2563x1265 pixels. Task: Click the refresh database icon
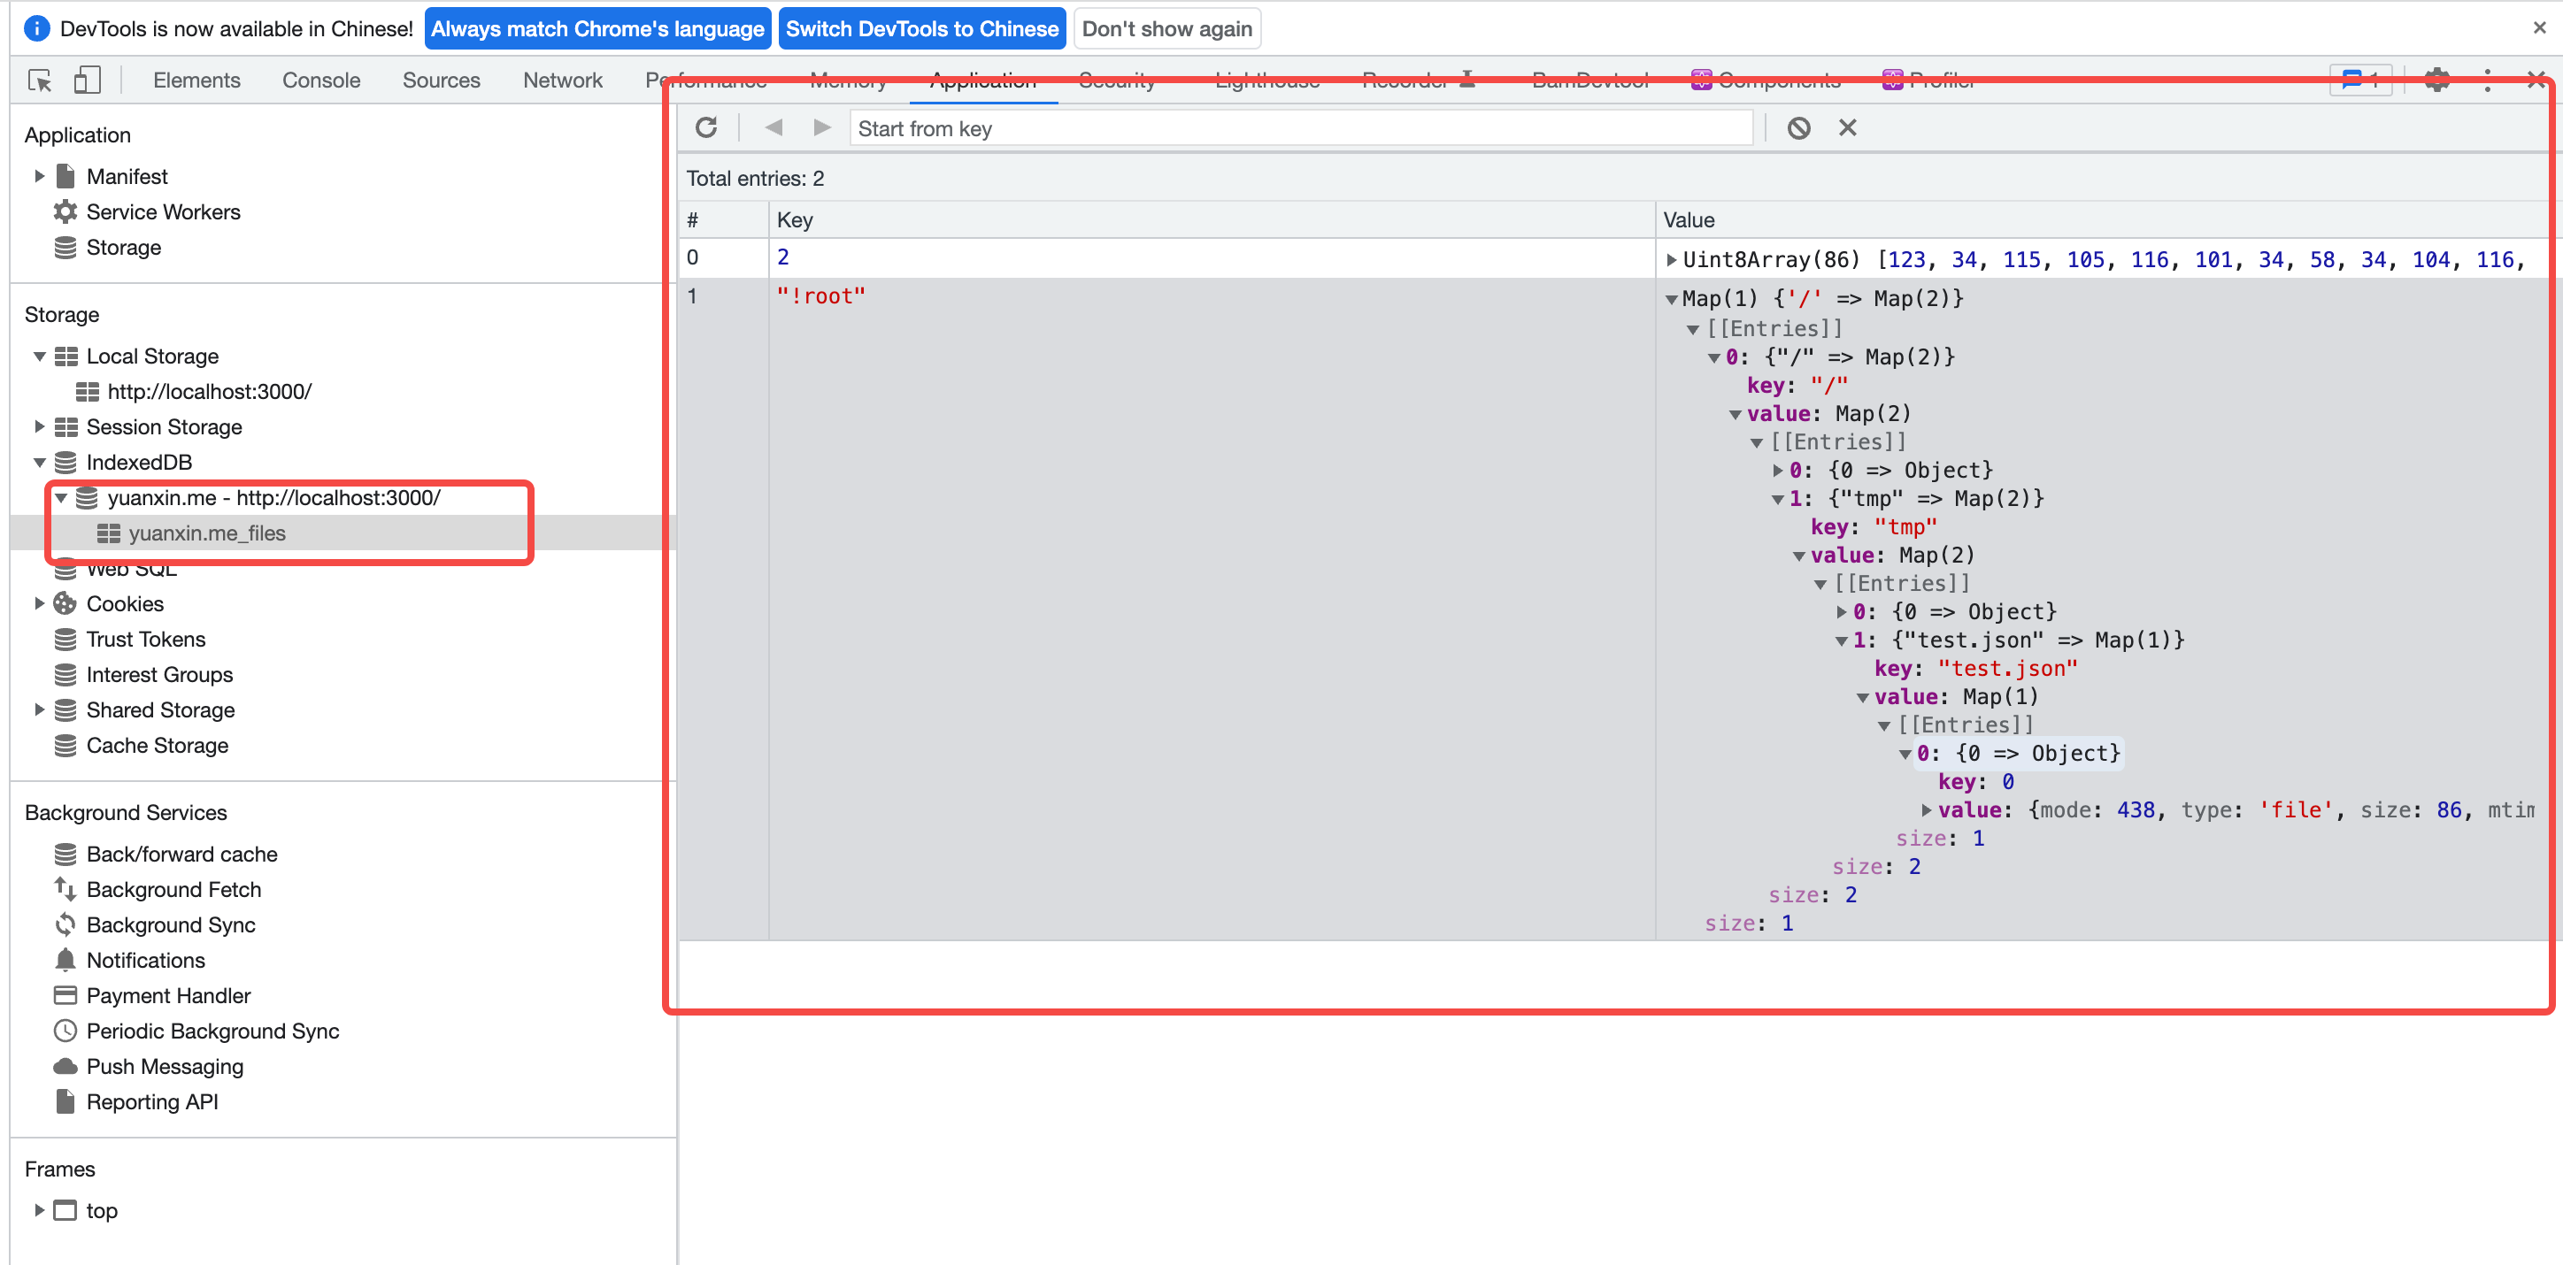coord(705,127)
